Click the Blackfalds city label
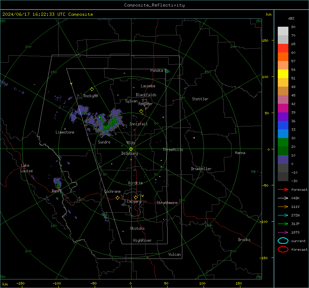Image resolution: width=309 pixels, height=288 pixels. tap(146, 95)
